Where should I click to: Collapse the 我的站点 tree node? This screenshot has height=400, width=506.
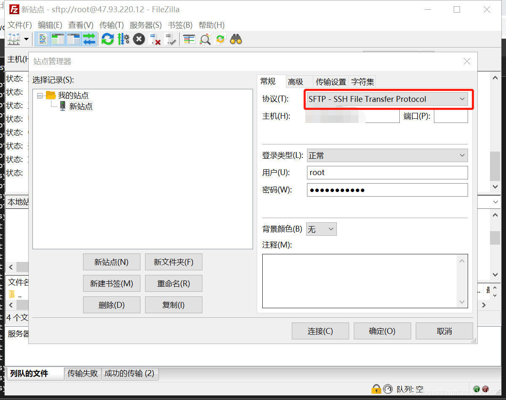40,96
